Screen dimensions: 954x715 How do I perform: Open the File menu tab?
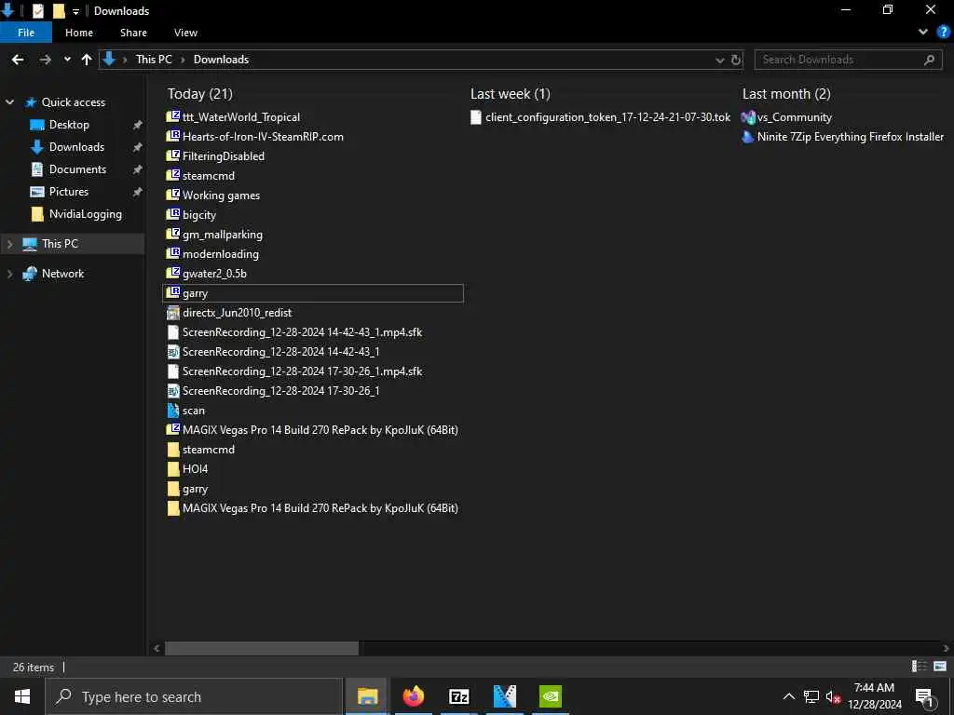pos(26,33)
